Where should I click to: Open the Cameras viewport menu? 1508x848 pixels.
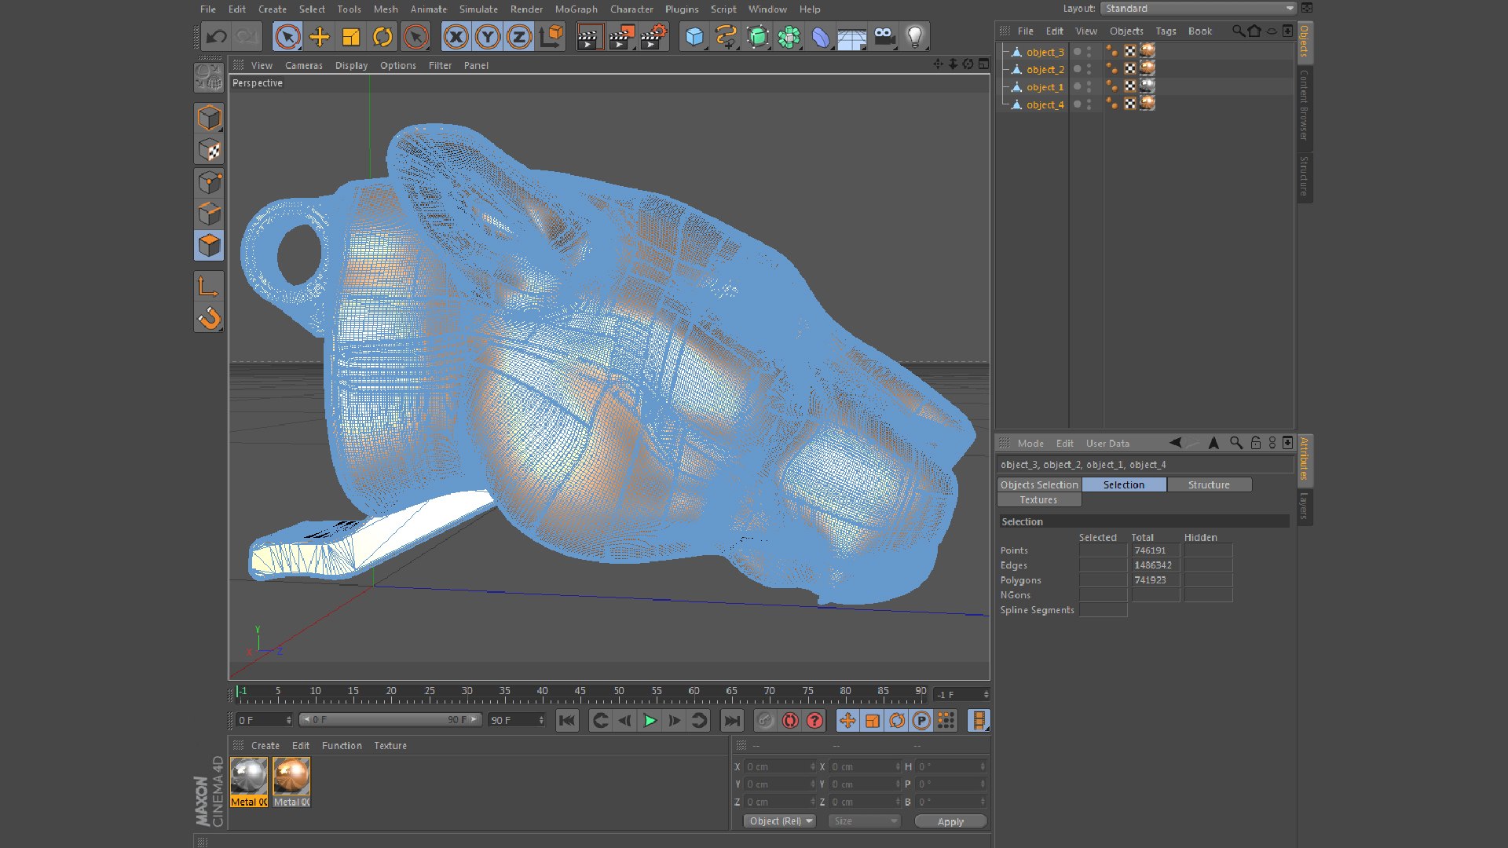(303, 66)
